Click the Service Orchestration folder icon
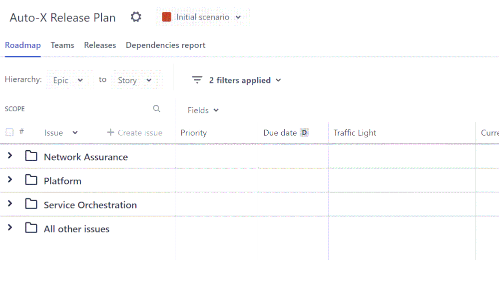The width and height of the screenshot is (499, 293). click(31, 204)
